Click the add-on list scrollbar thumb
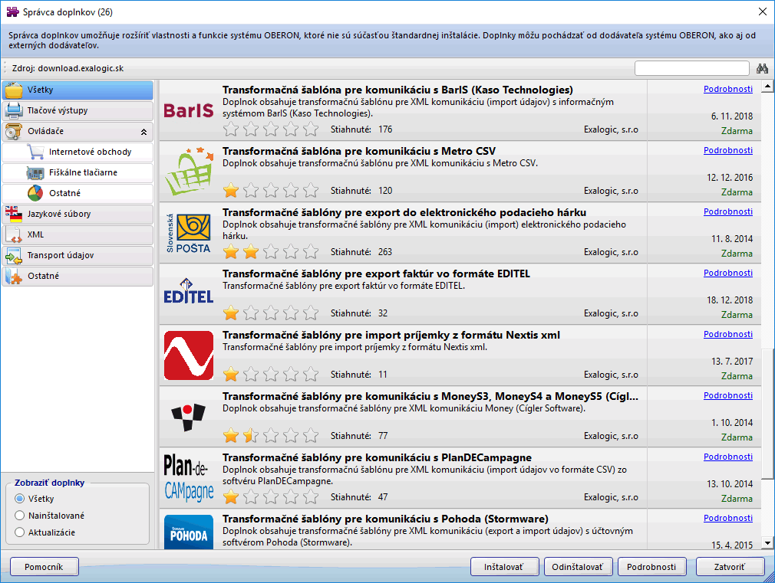This screenshot has width=775, height=583. tap(767, 414)
